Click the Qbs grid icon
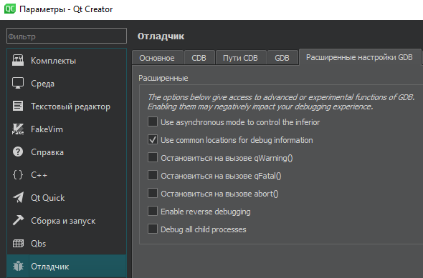Screen dimensions: 423x278 18,243
